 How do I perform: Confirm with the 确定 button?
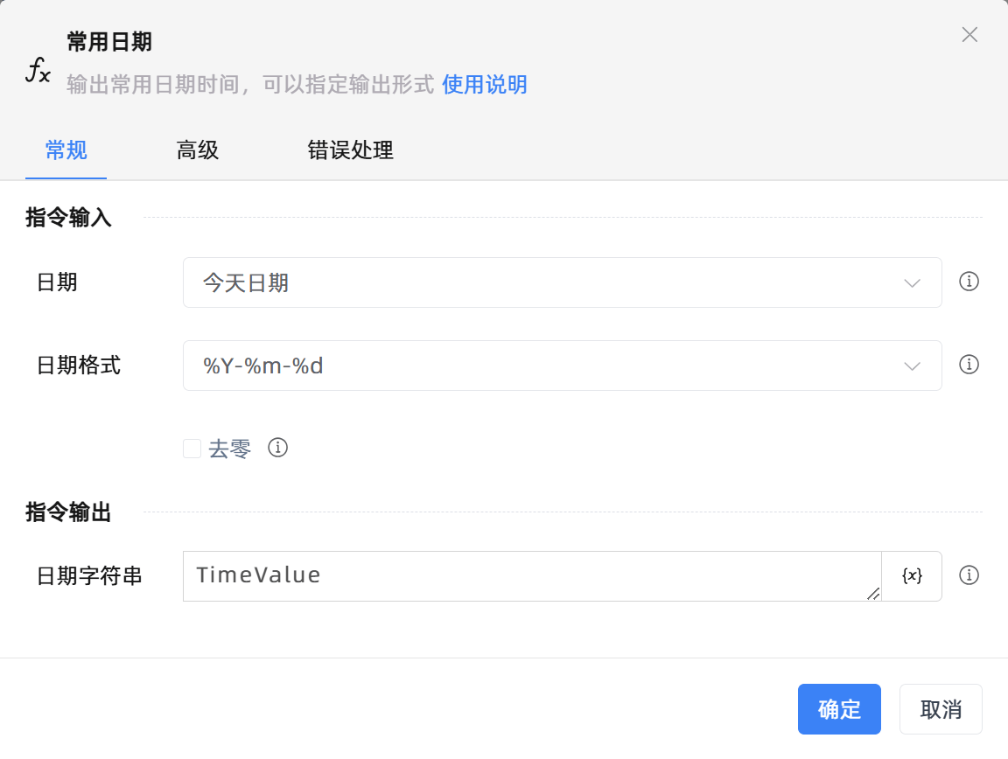838,709
